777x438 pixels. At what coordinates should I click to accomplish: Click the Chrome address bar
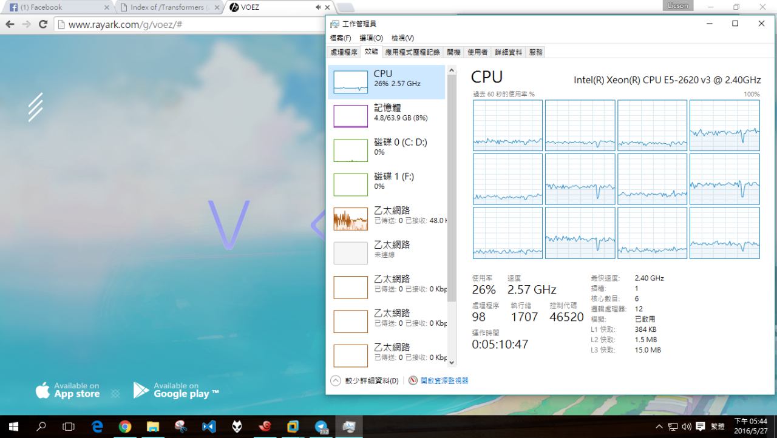coord(191,24)
